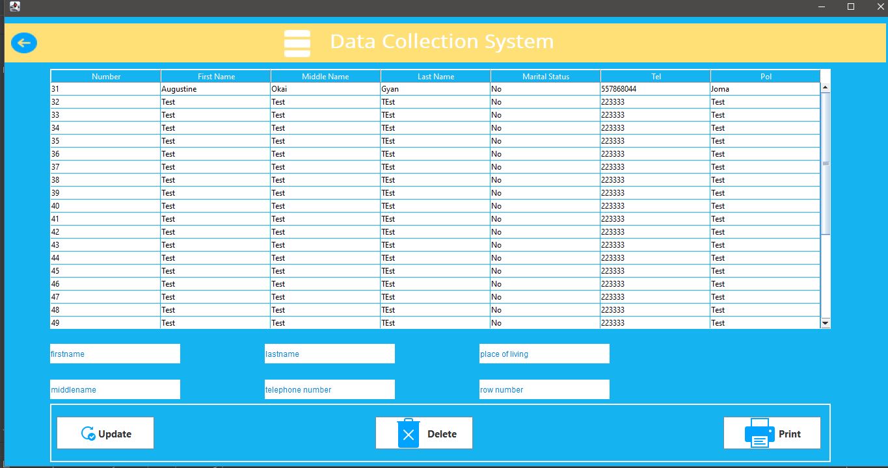This screenshot has width=888, height=468.
Task: Click Pol Test in row 37
Action: (765, 167)
